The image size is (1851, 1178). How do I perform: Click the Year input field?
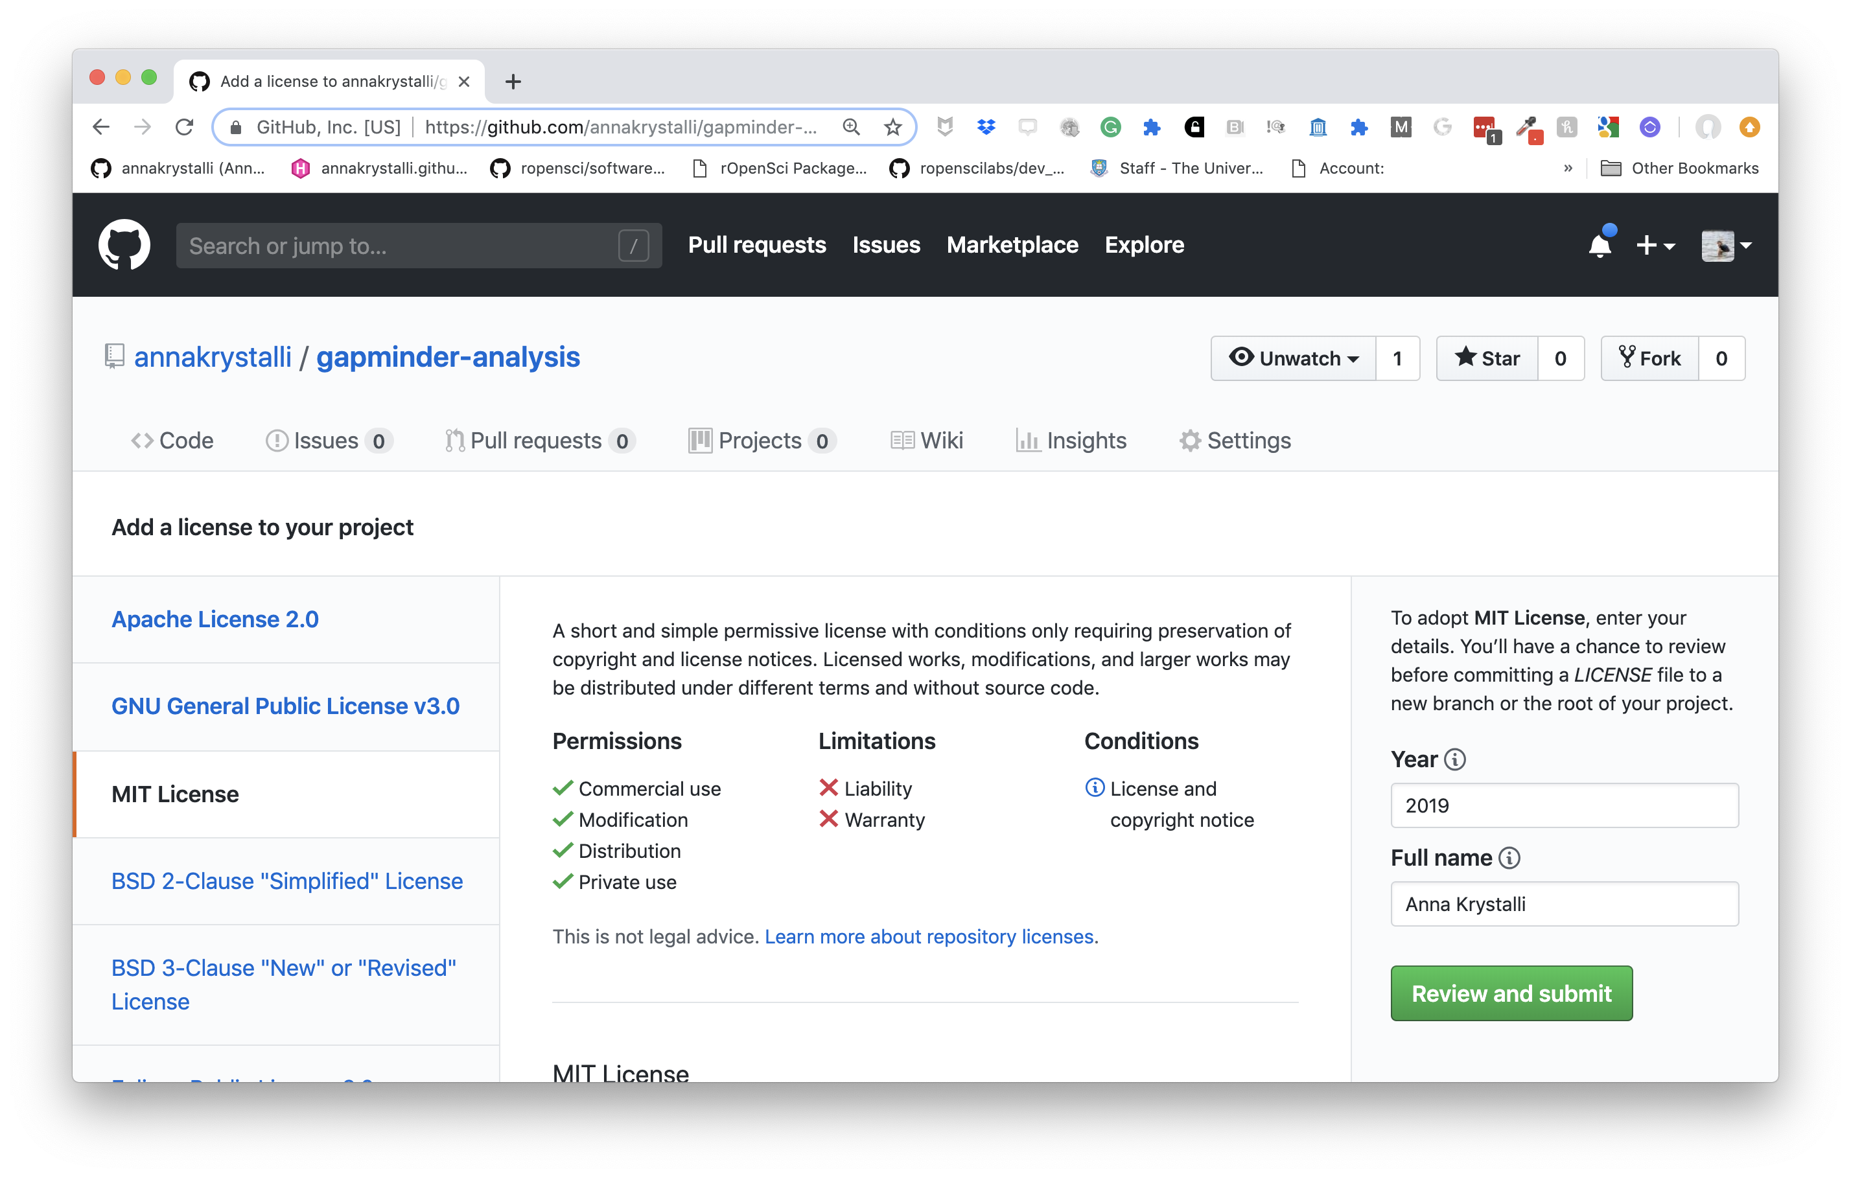pyautogui.click(x=1565, y=805)
